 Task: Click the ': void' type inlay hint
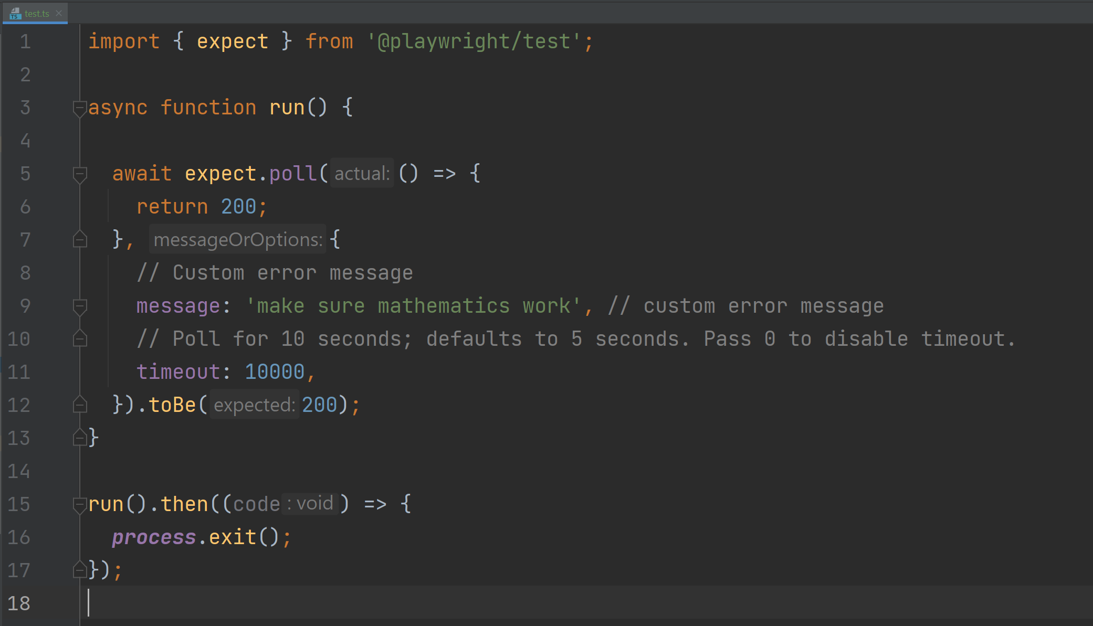pos(310,504)
